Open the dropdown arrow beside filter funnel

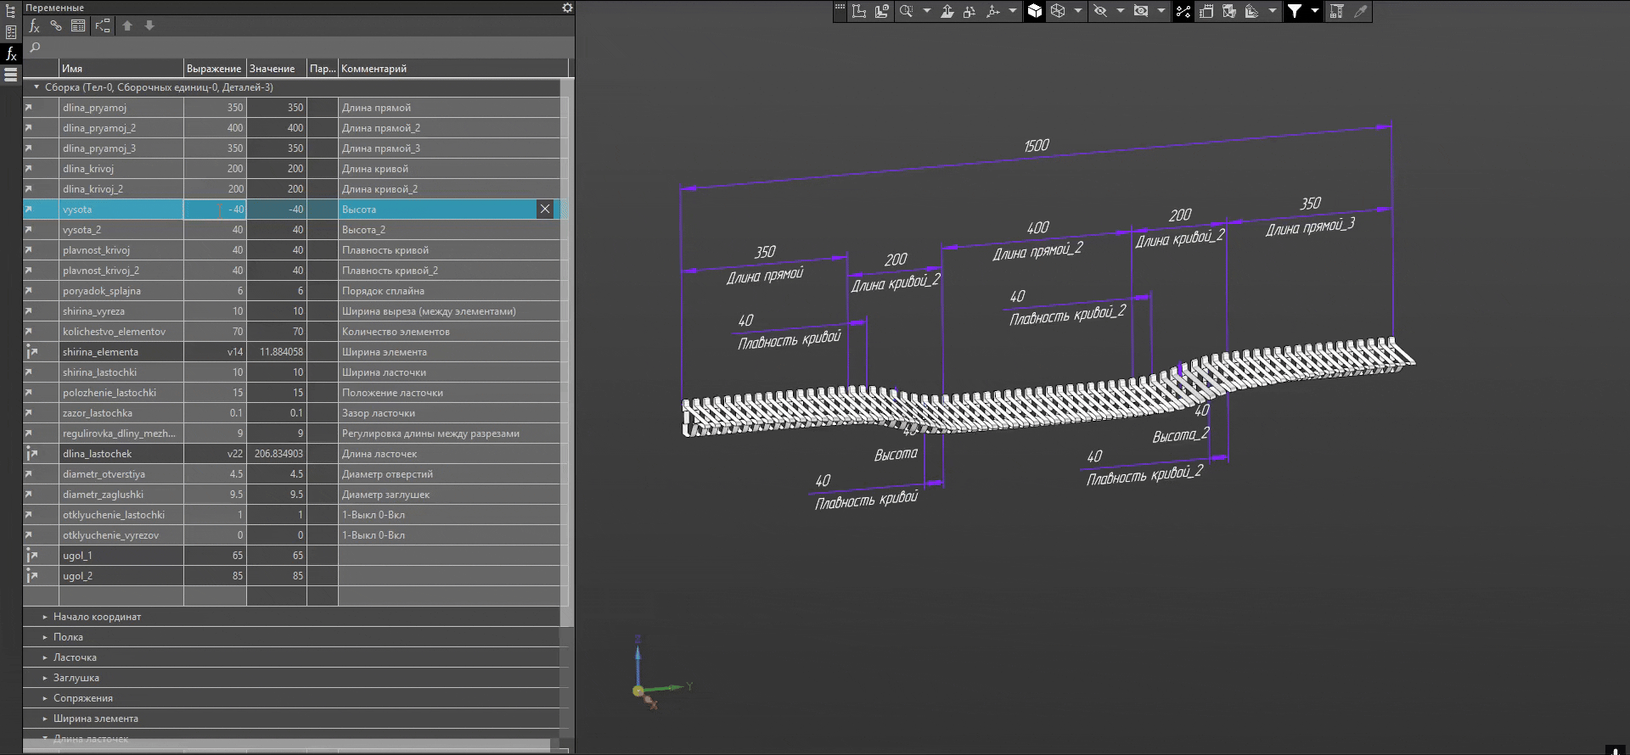pos(1314,11)
